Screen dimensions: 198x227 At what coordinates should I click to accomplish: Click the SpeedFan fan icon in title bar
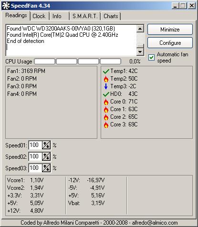(x=6, y=6)
